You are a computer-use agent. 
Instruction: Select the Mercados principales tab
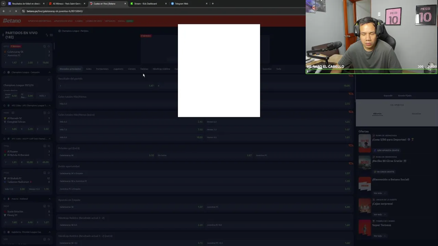[x=70, y=69]
